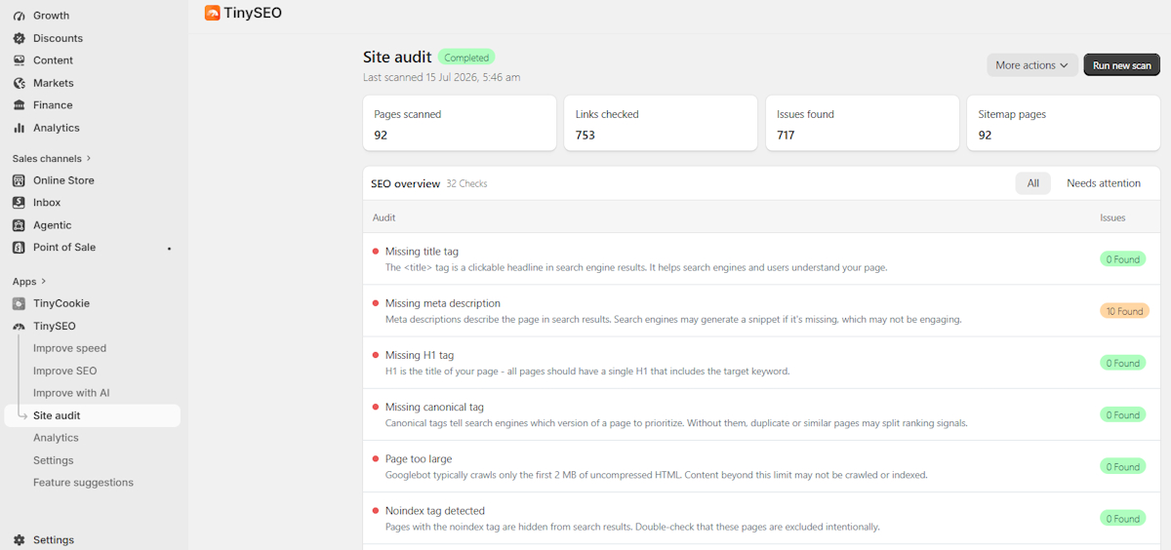Click the dot indicator next to Point of Sale

(169, 249)
